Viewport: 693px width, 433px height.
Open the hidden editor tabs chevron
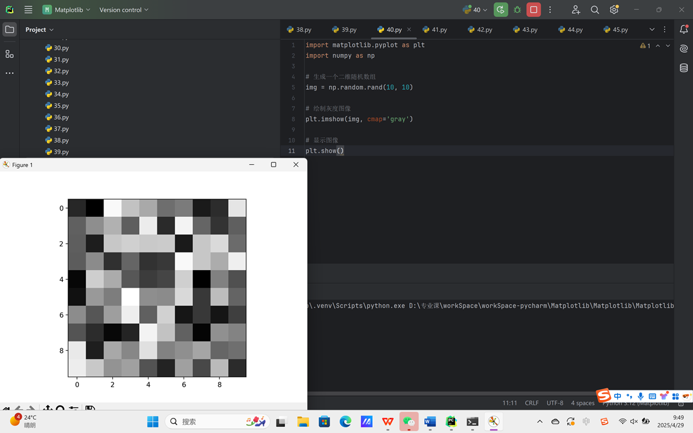tap(650, 29)
